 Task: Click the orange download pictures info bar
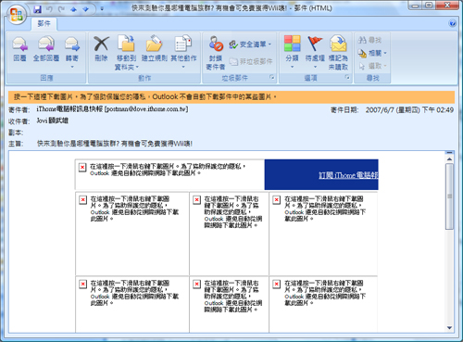point(231,97)
